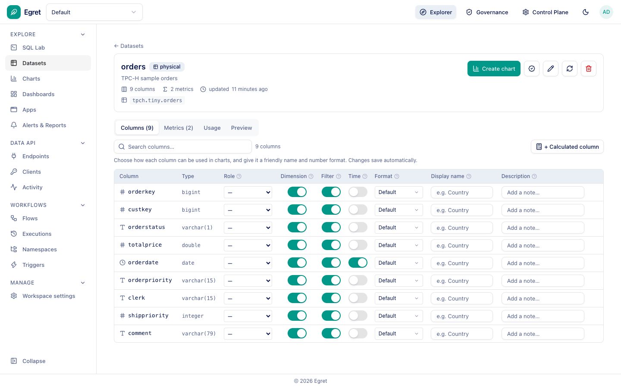Disable Time toggle for orderdate

(x=358, y=263)
